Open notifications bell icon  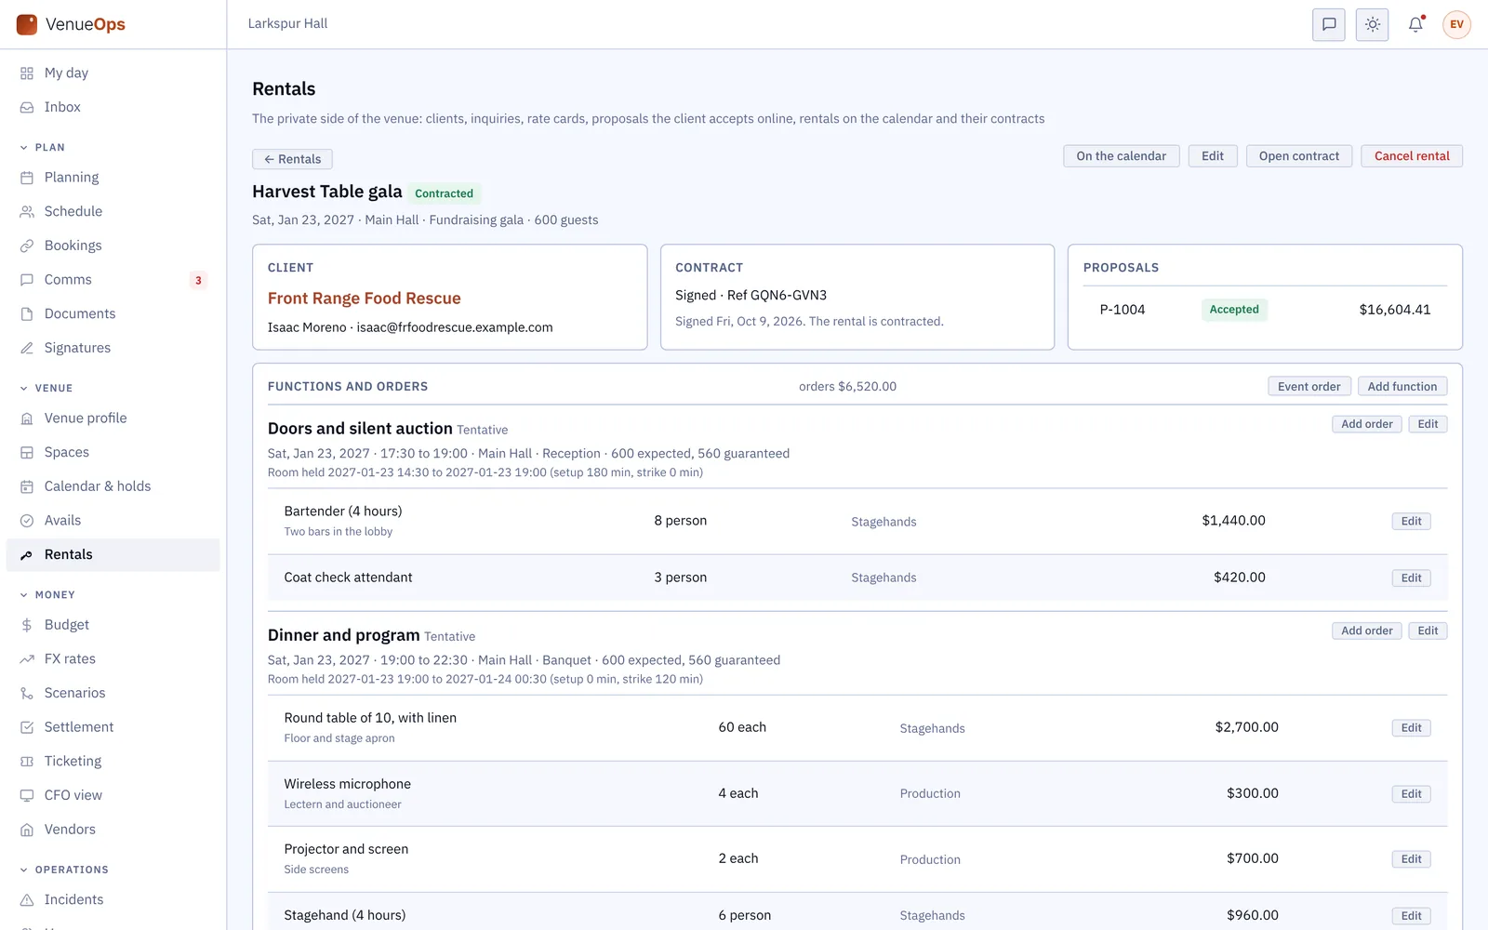[1415, 24]
